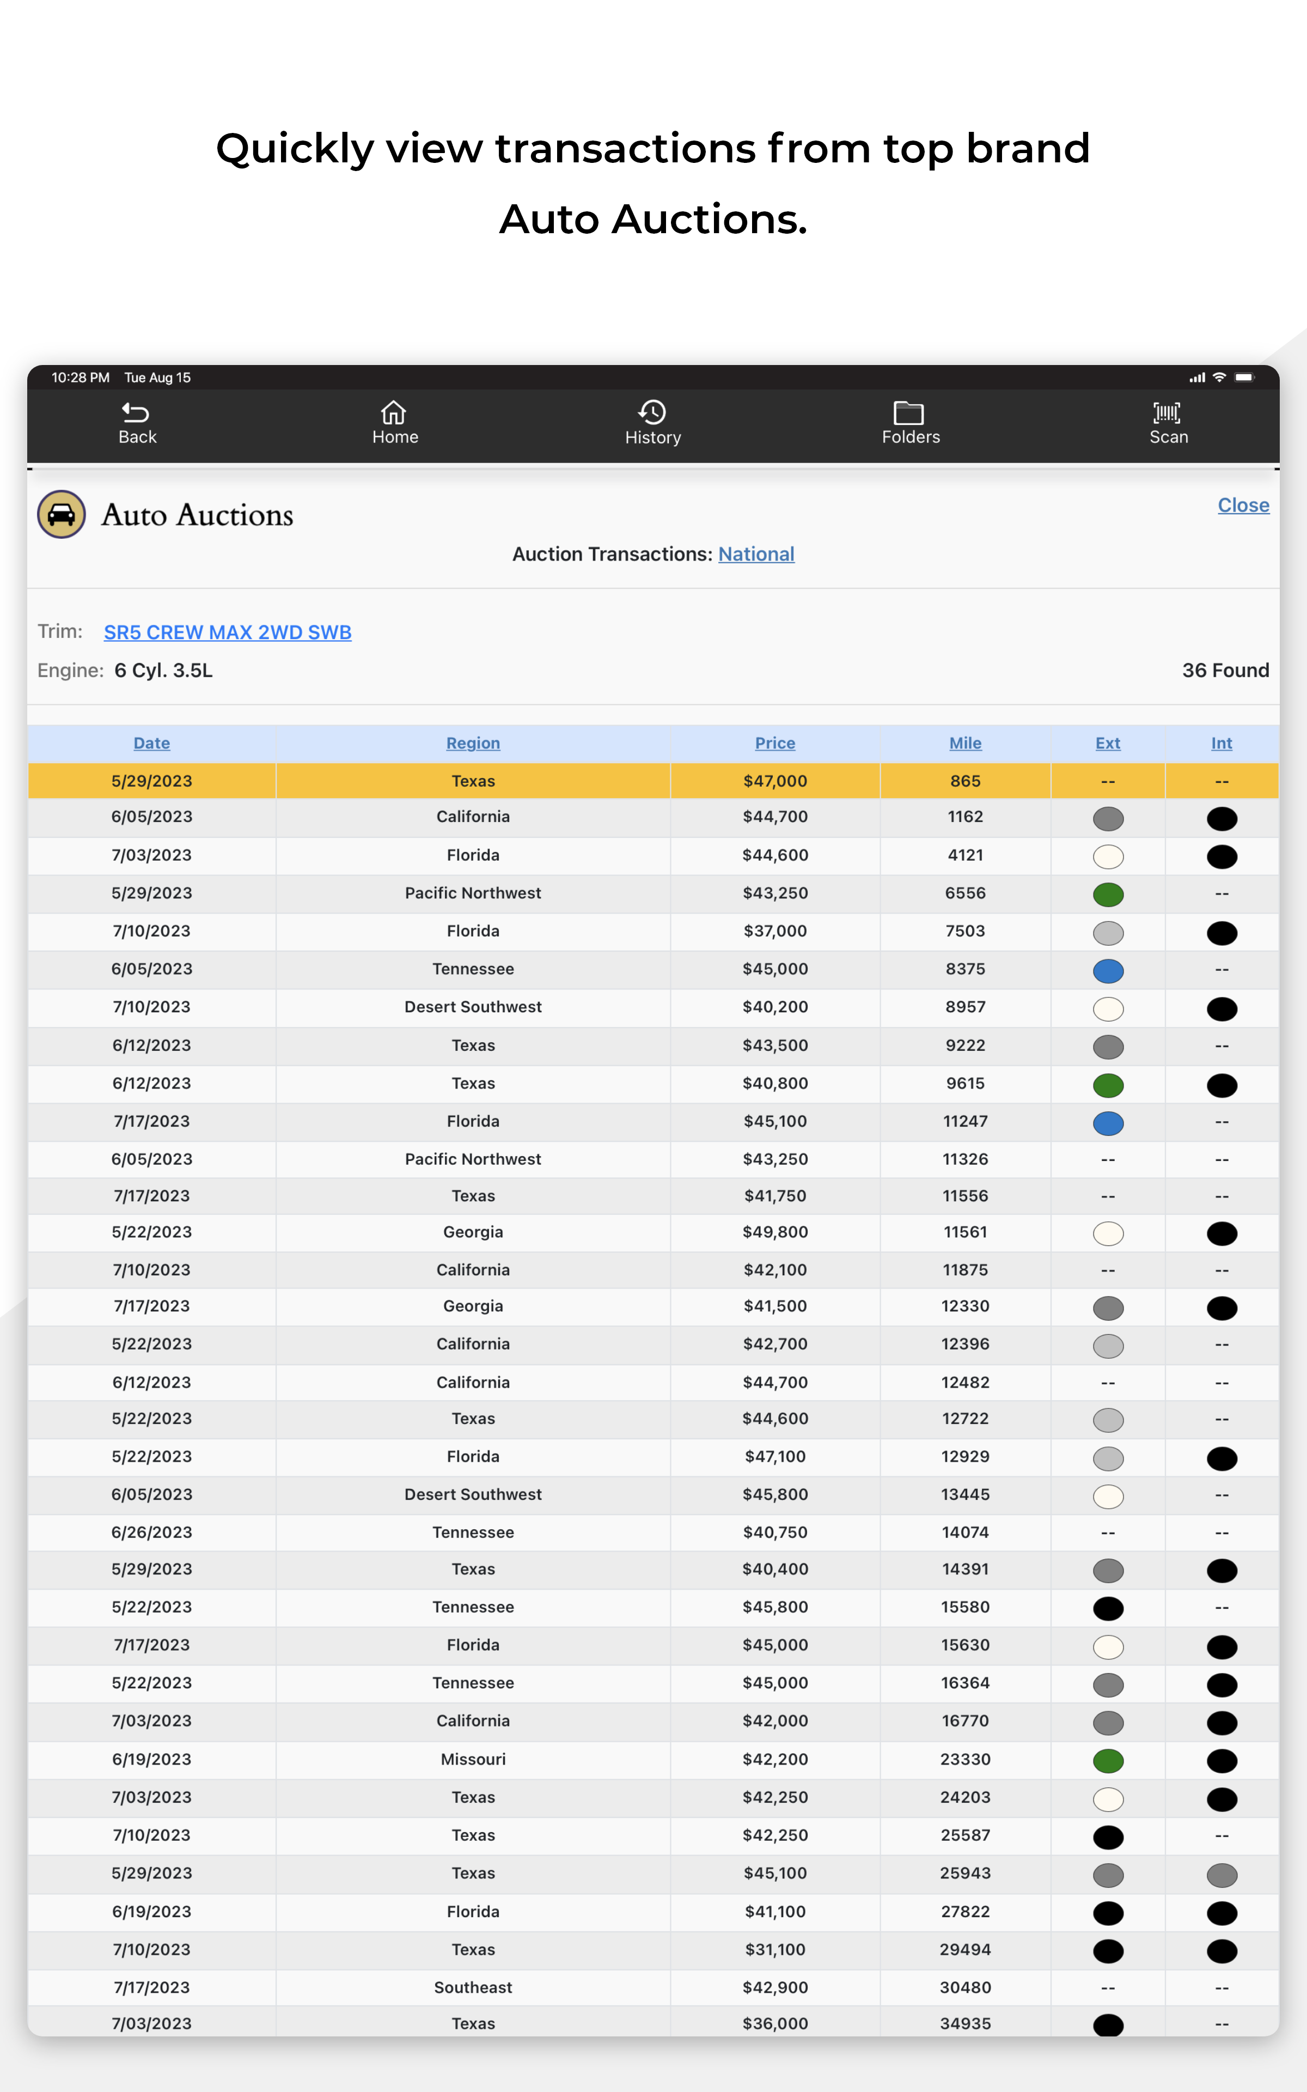The image size is (1307, 2092).
Task: Click black exterior swatch in the 15580-mile row
Action: click(1108, 1609)
